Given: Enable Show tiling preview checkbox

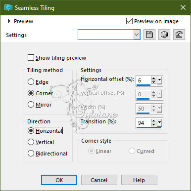Looking at the screenshot, I should click(31, 58).
